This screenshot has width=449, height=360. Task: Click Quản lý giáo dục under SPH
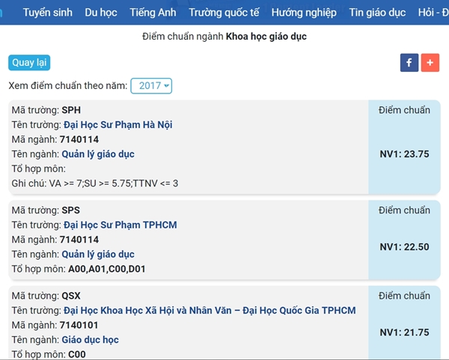coord(97,154)
